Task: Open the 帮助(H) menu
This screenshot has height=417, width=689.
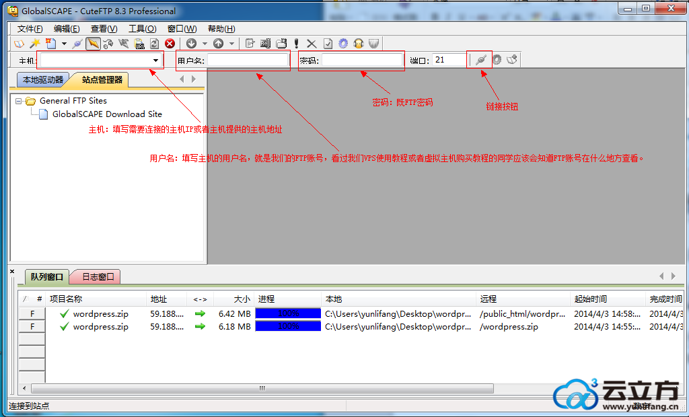Action: pyautogui.click(x=221, y=28)
